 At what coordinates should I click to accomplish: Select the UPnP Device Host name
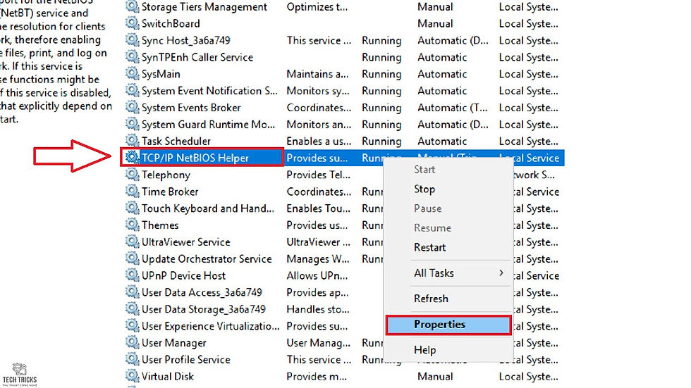[183, 275]
